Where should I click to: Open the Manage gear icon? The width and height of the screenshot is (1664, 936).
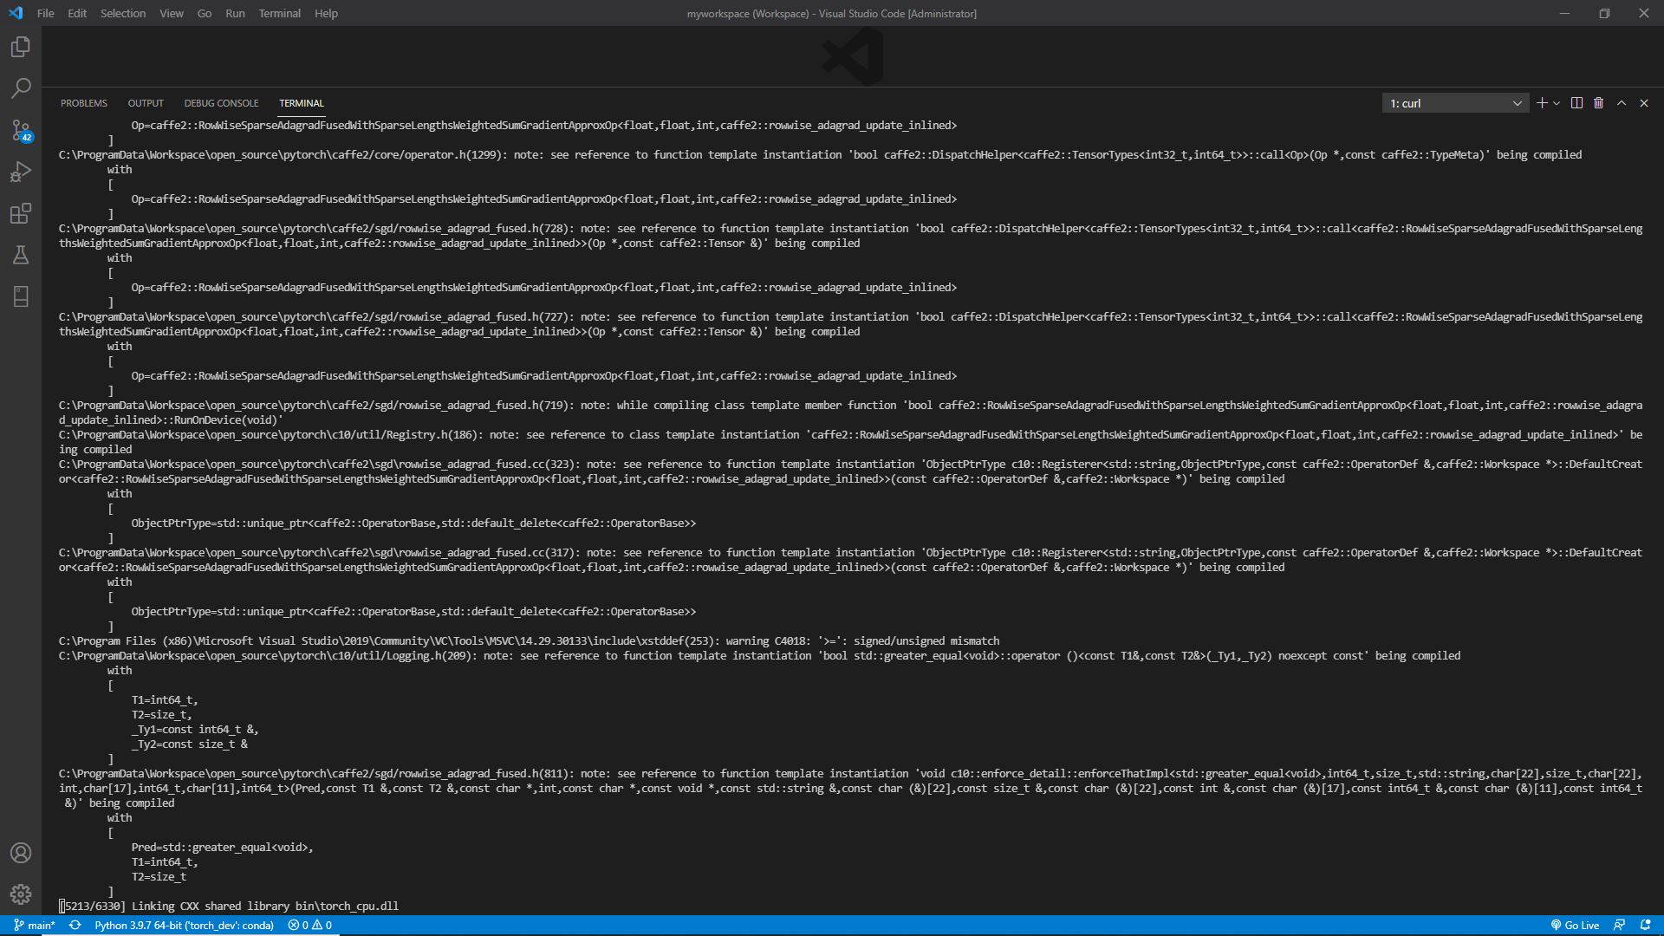[x=21, y=894]
